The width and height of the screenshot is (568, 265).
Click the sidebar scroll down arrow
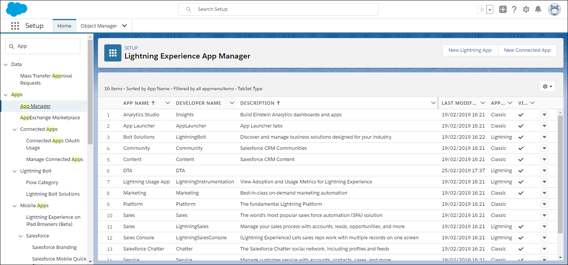90,262
